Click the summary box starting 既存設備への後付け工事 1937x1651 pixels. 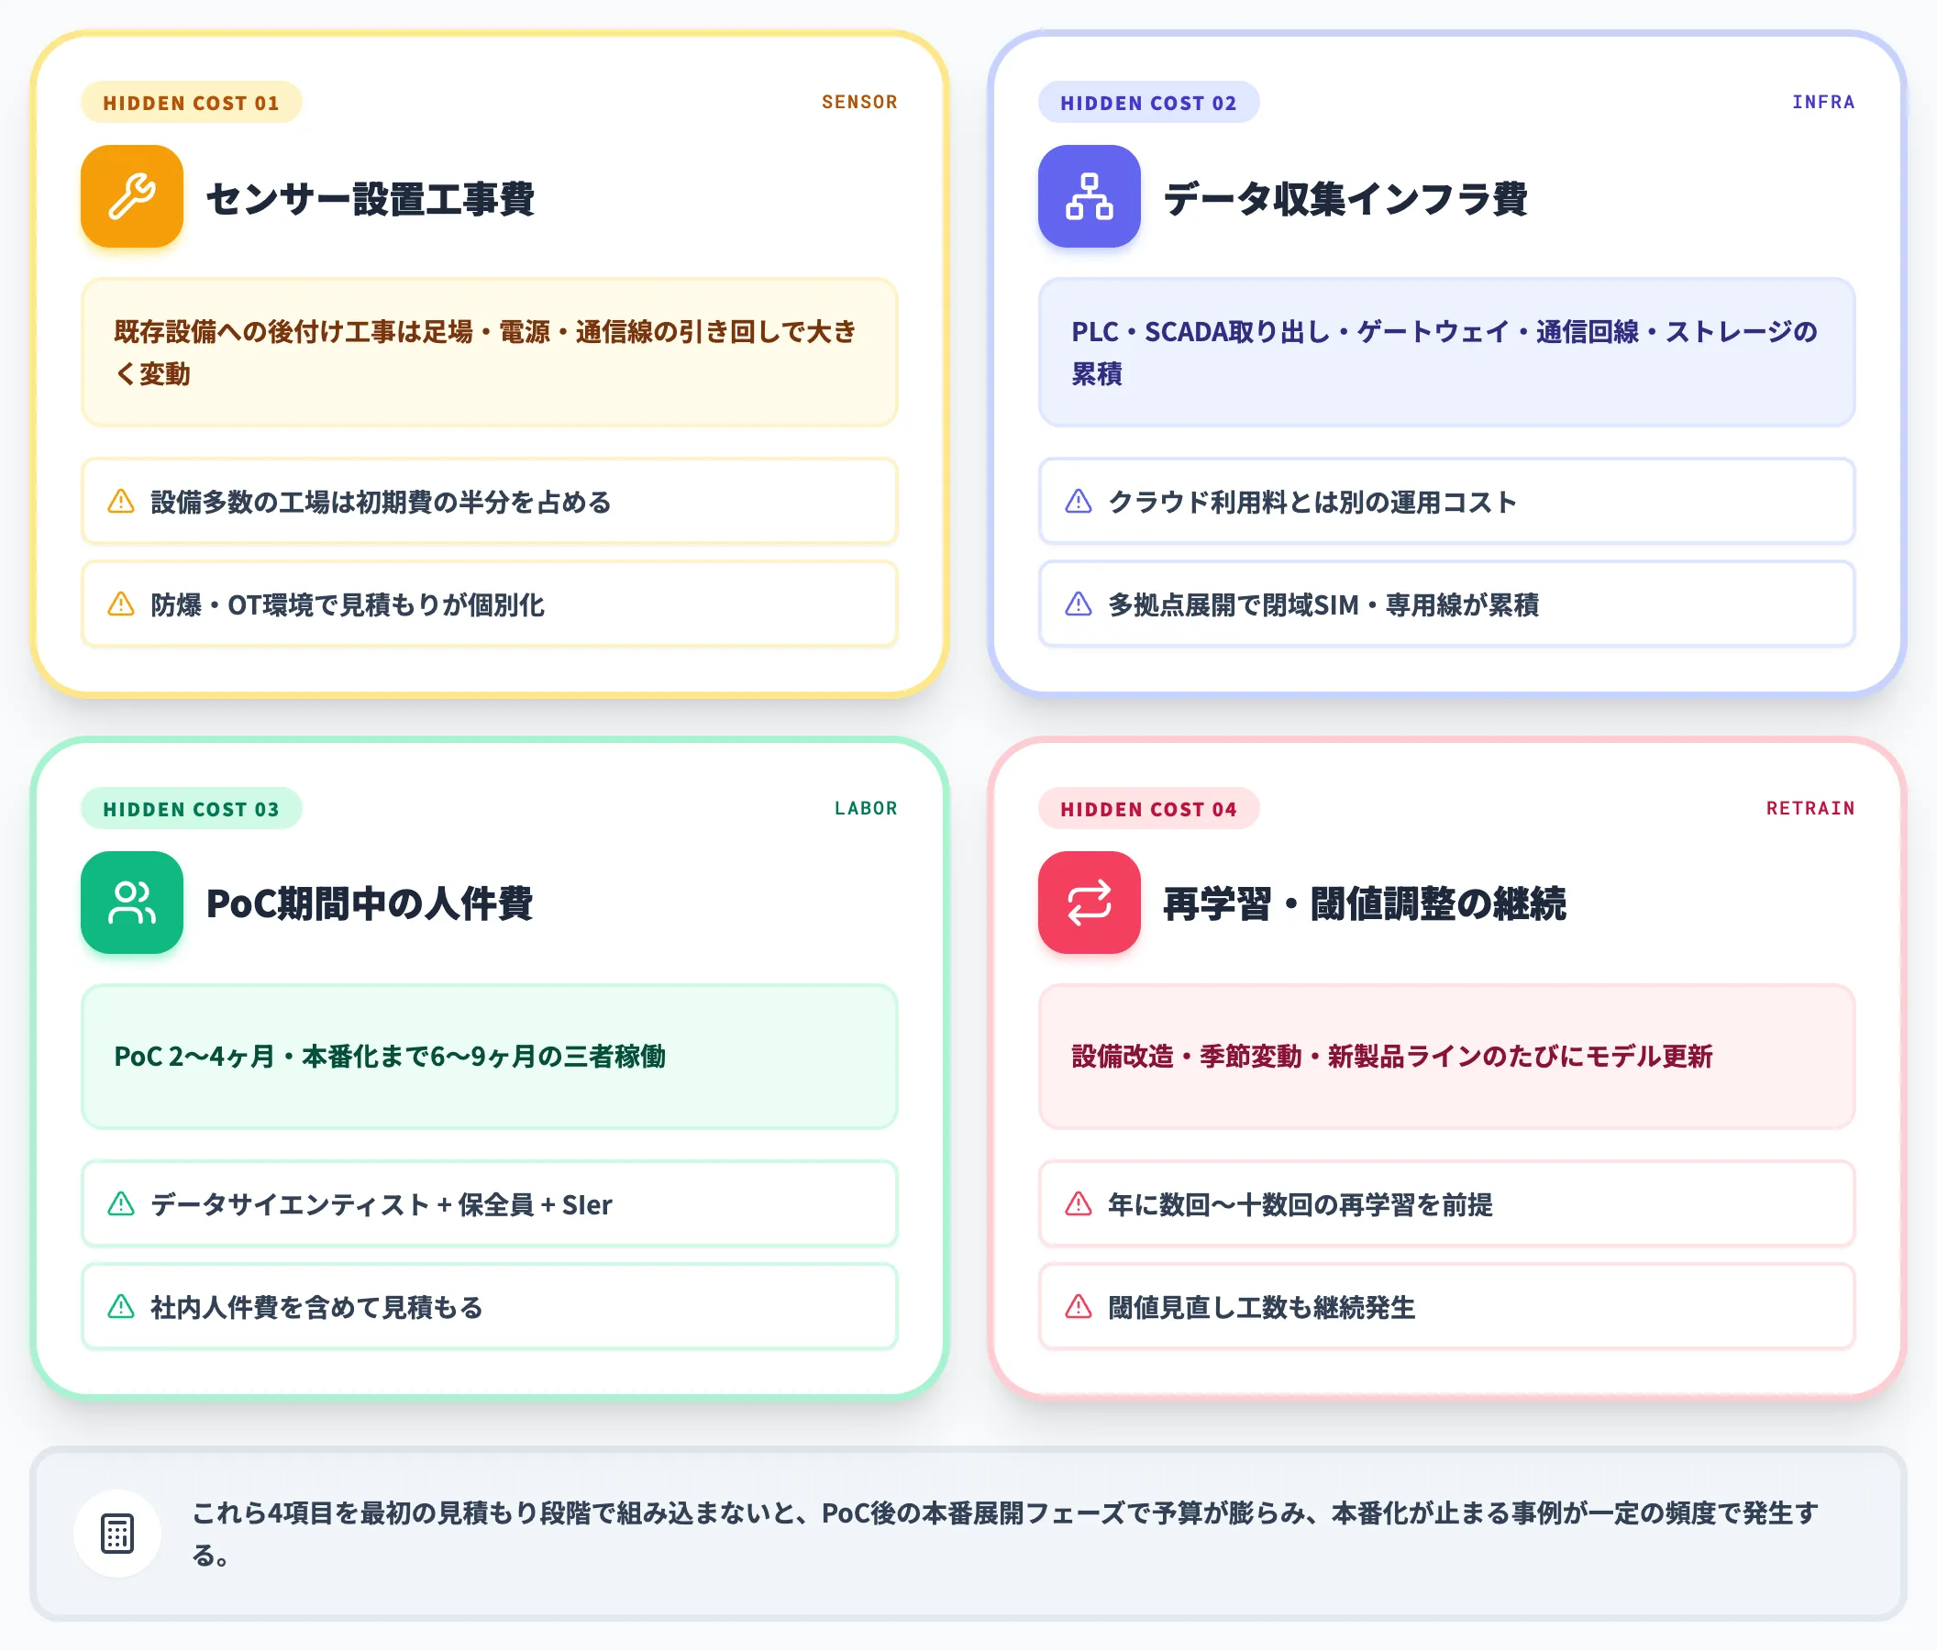[x=490, y=352]
